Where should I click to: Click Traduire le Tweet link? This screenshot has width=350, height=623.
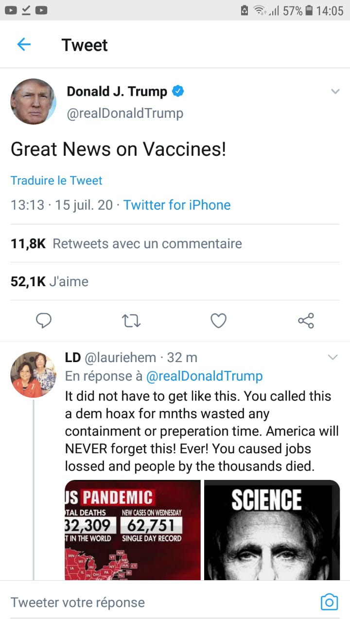pyautogui.click(x=56, y=181)
